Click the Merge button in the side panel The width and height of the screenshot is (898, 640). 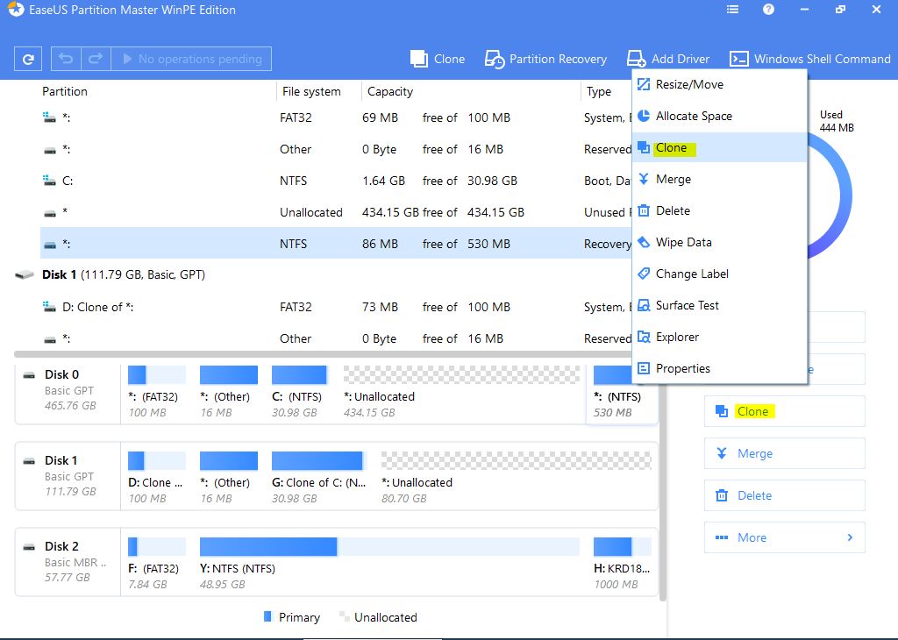point(784,453)
